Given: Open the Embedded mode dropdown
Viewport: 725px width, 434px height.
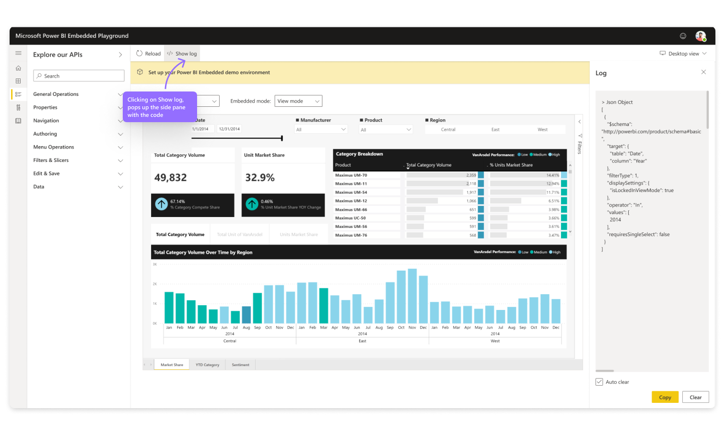Looking at the screenshot, I should 298,101.
